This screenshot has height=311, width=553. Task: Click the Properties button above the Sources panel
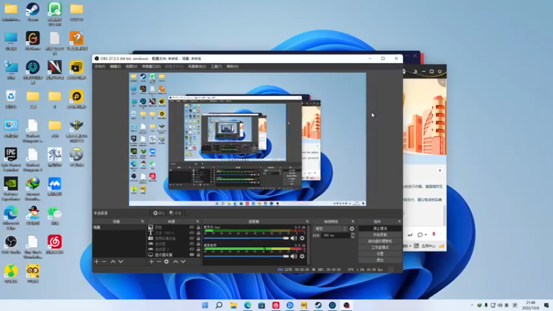(x=159, y=213)
